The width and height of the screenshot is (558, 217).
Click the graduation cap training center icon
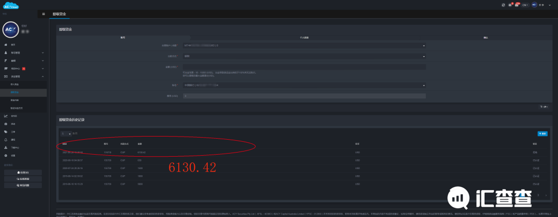coord(6,69)
